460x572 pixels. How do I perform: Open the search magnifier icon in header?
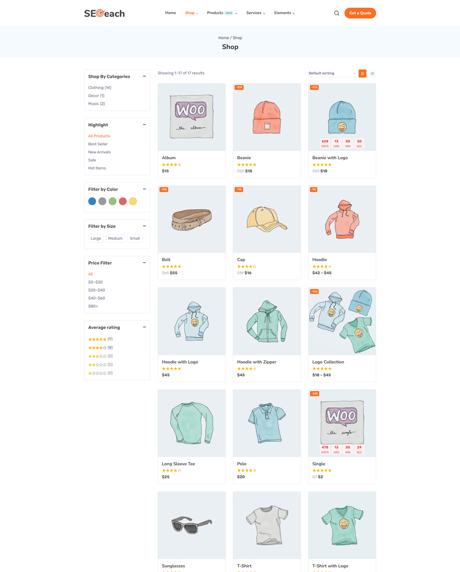(x=337, y=13)
